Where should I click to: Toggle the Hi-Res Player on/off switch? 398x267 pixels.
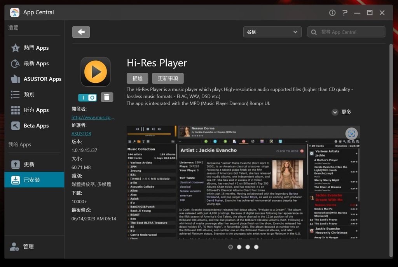[x=87, y=98]
